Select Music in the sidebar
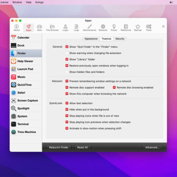The image size is (177, 177). pyautogui.click(x=26, y=77)
